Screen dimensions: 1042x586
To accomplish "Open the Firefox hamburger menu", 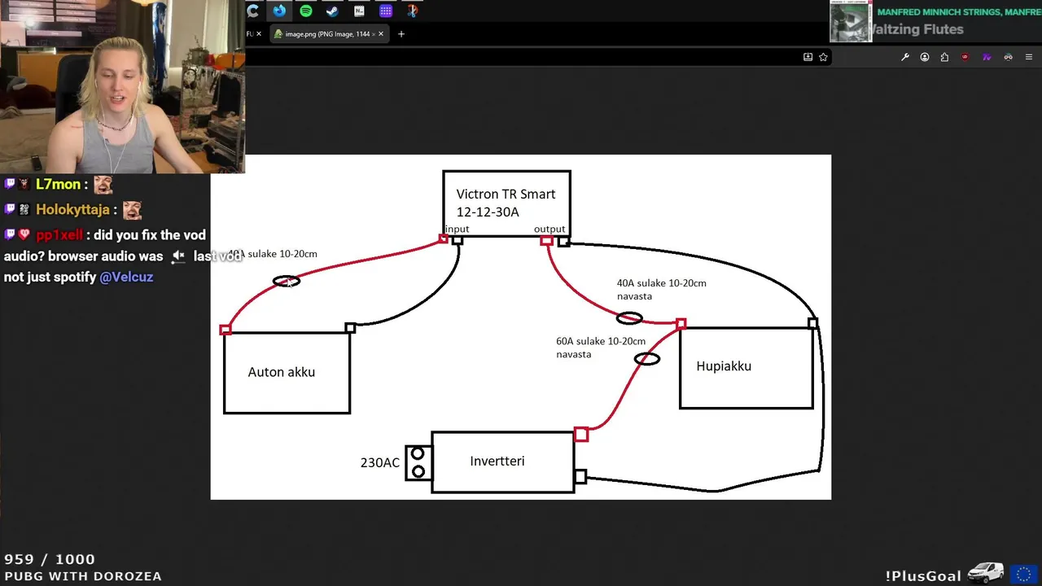I will point(1029,57).
